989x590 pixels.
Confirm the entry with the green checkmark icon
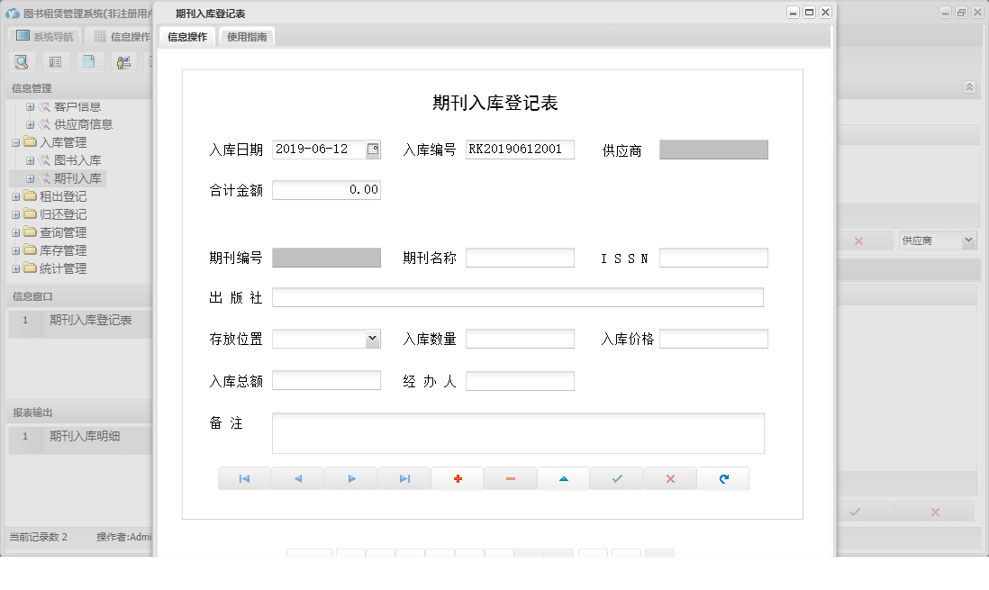[x=616, y=477]
